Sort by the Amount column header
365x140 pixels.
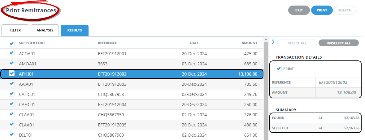tap(249, 43)
